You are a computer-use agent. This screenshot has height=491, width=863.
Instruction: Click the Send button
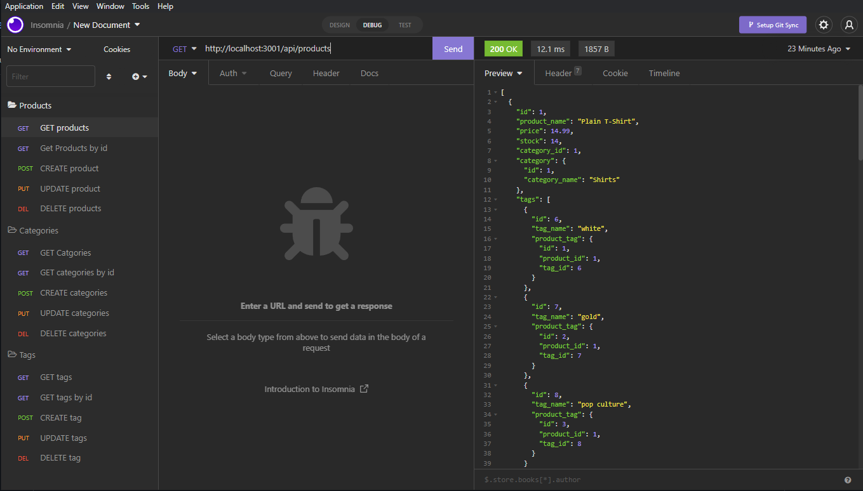[452, 48]
